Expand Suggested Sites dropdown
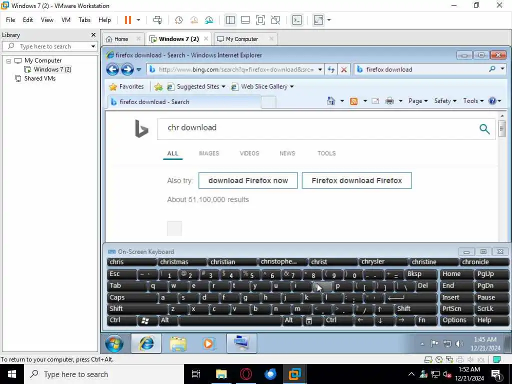 pyautogui.click(x=223, y=86)
